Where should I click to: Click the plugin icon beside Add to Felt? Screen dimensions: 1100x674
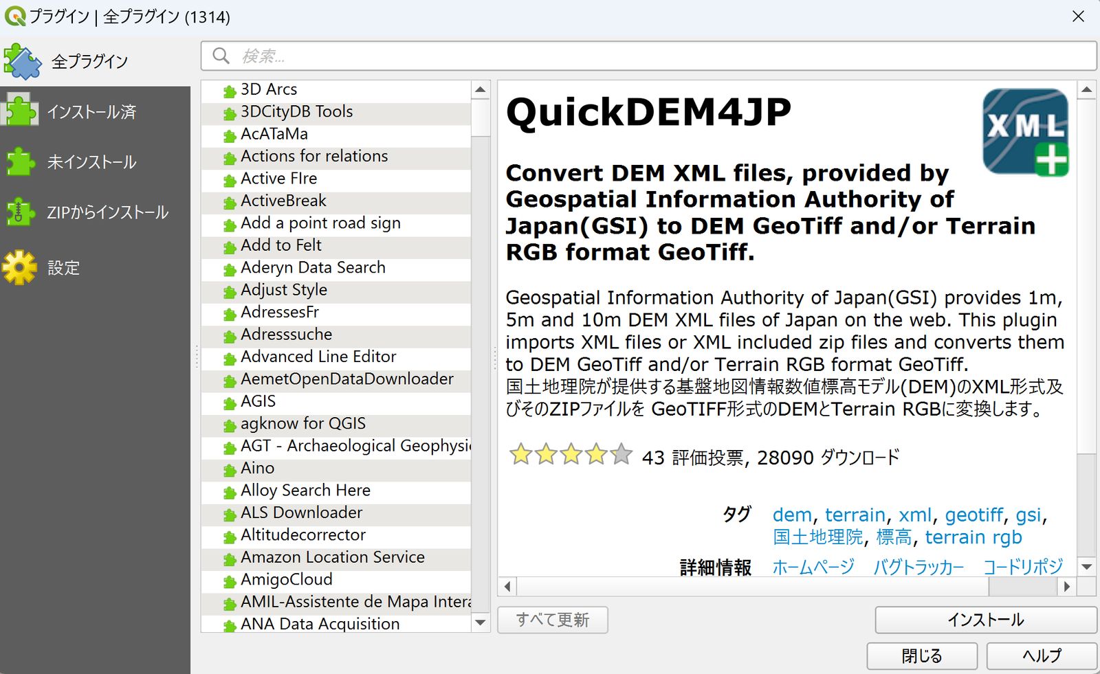230,247
